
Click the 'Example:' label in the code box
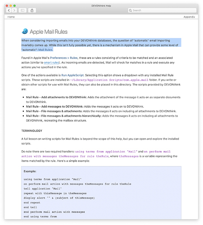tap(30, 171)
